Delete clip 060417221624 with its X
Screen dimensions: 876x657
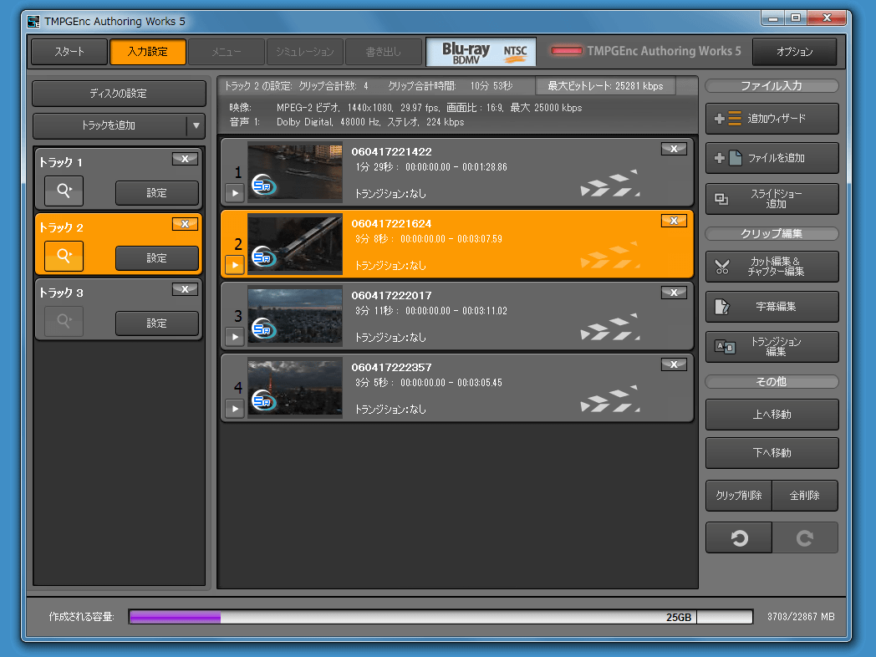[x=674, y=221]
